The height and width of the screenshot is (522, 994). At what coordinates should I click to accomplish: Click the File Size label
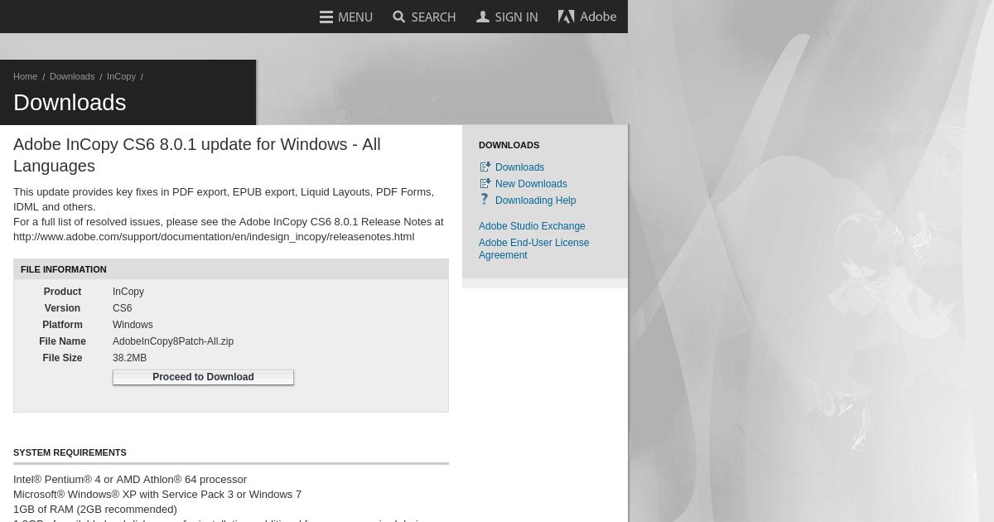62,358
